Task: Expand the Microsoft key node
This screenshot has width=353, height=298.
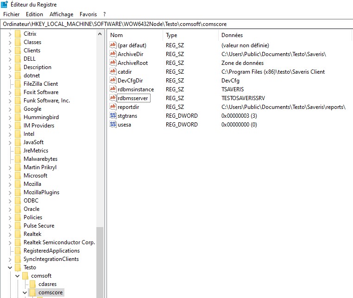Action: [x=10, y=176]
